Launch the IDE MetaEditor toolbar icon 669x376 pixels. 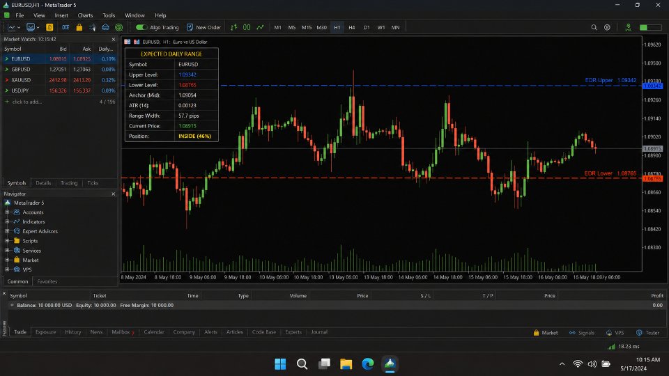point(66,27)
